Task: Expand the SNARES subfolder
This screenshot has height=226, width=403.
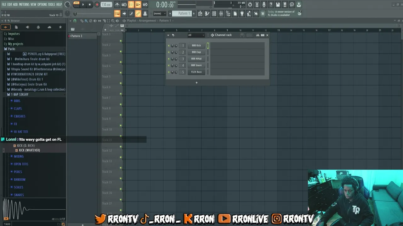Action: coord(19,195)
